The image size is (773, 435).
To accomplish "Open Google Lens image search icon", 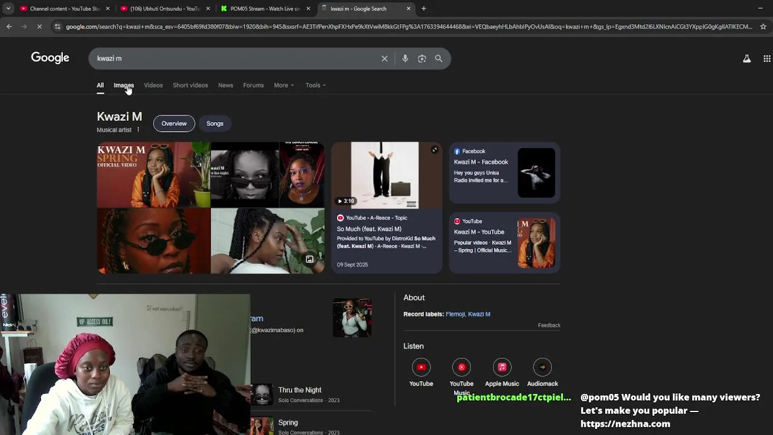I will coord(422,59).
